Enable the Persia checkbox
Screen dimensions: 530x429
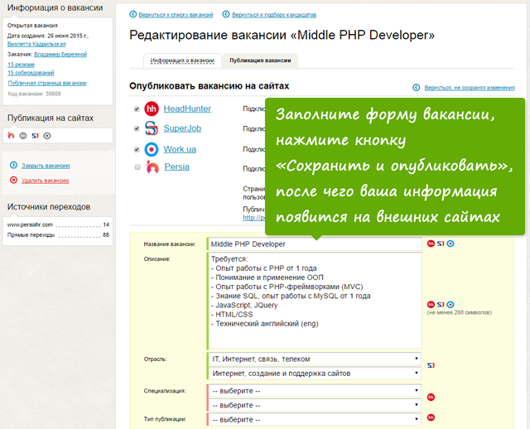[137, 167]
